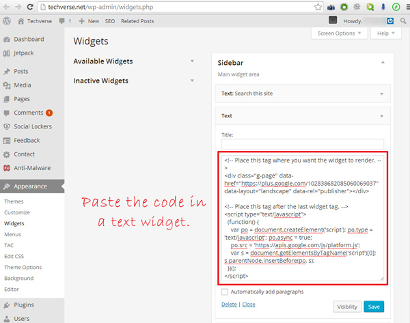Viewport: 410px width, 323px height.
Task: Click the admin bar search magnifier
Action: (403, 21)
